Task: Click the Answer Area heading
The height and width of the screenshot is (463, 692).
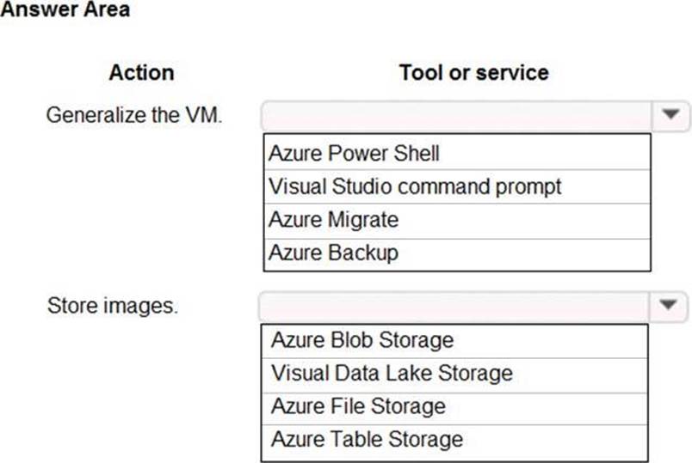Action: click(65, 10)
